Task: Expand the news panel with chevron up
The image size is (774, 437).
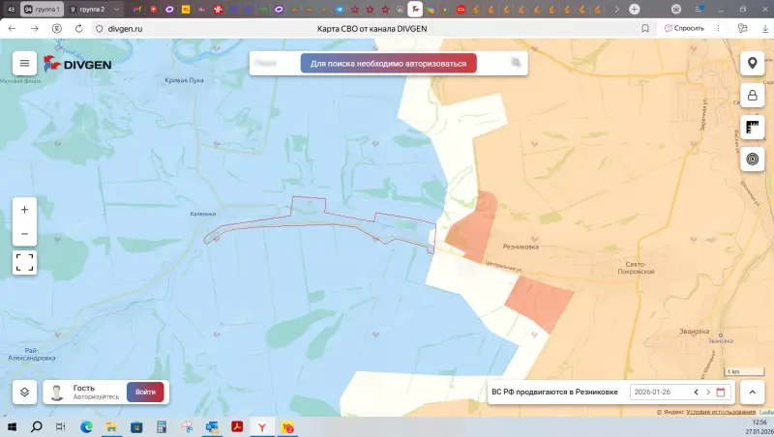Action: (x=752, y=392)
